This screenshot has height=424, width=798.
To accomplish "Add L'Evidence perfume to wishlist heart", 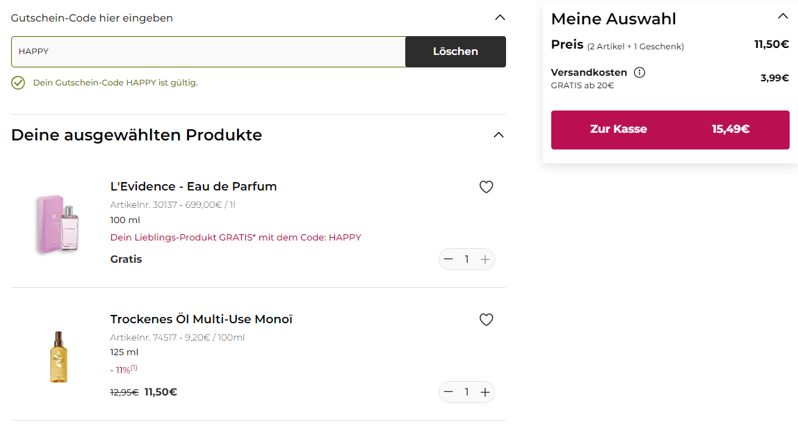I will tap(486, 187).
